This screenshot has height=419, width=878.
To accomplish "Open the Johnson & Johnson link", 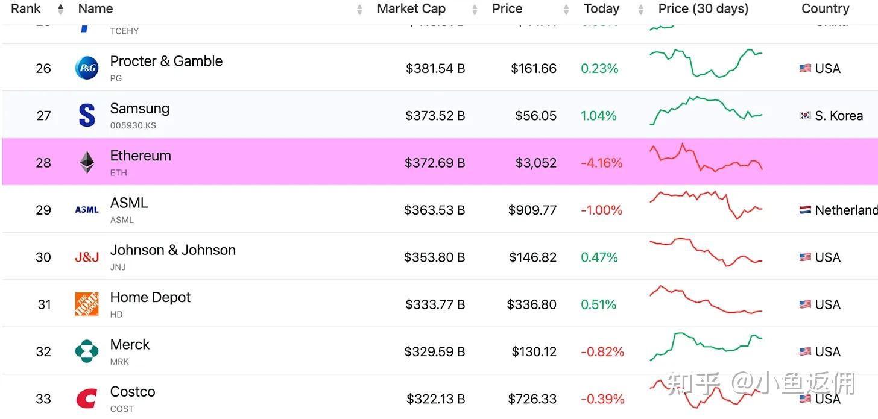I will (x=172, y=250).
